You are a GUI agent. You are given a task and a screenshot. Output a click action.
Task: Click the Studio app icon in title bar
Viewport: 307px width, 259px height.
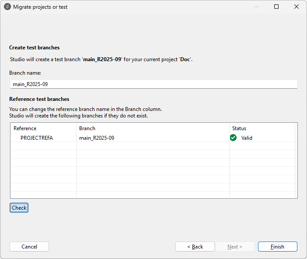point(7,7)
